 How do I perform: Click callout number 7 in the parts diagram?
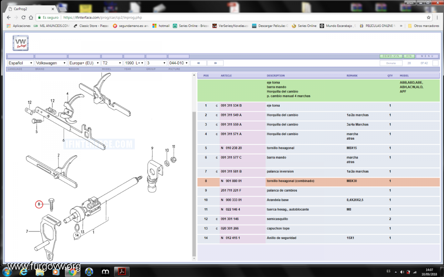[x=27, y=232]
